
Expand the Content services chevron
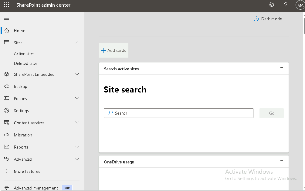point(77,122)
